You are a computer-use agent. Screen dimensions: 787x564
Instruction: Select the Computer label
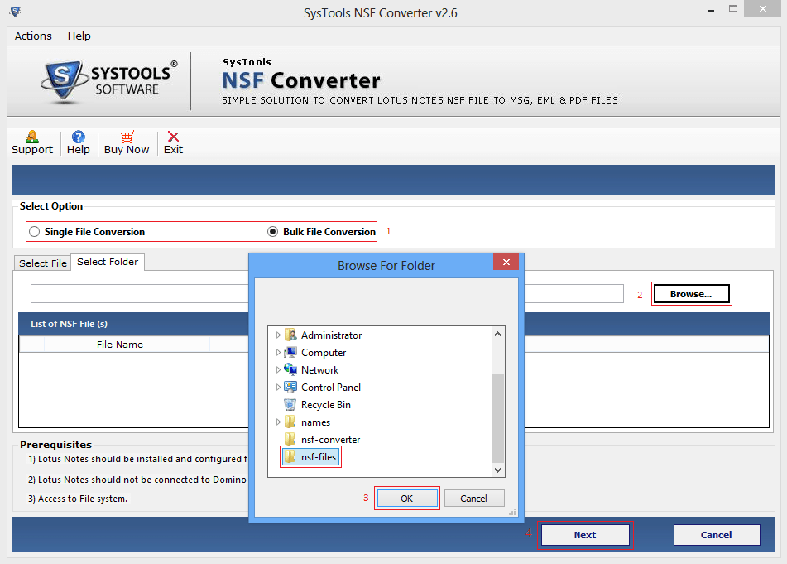point(324,353)
